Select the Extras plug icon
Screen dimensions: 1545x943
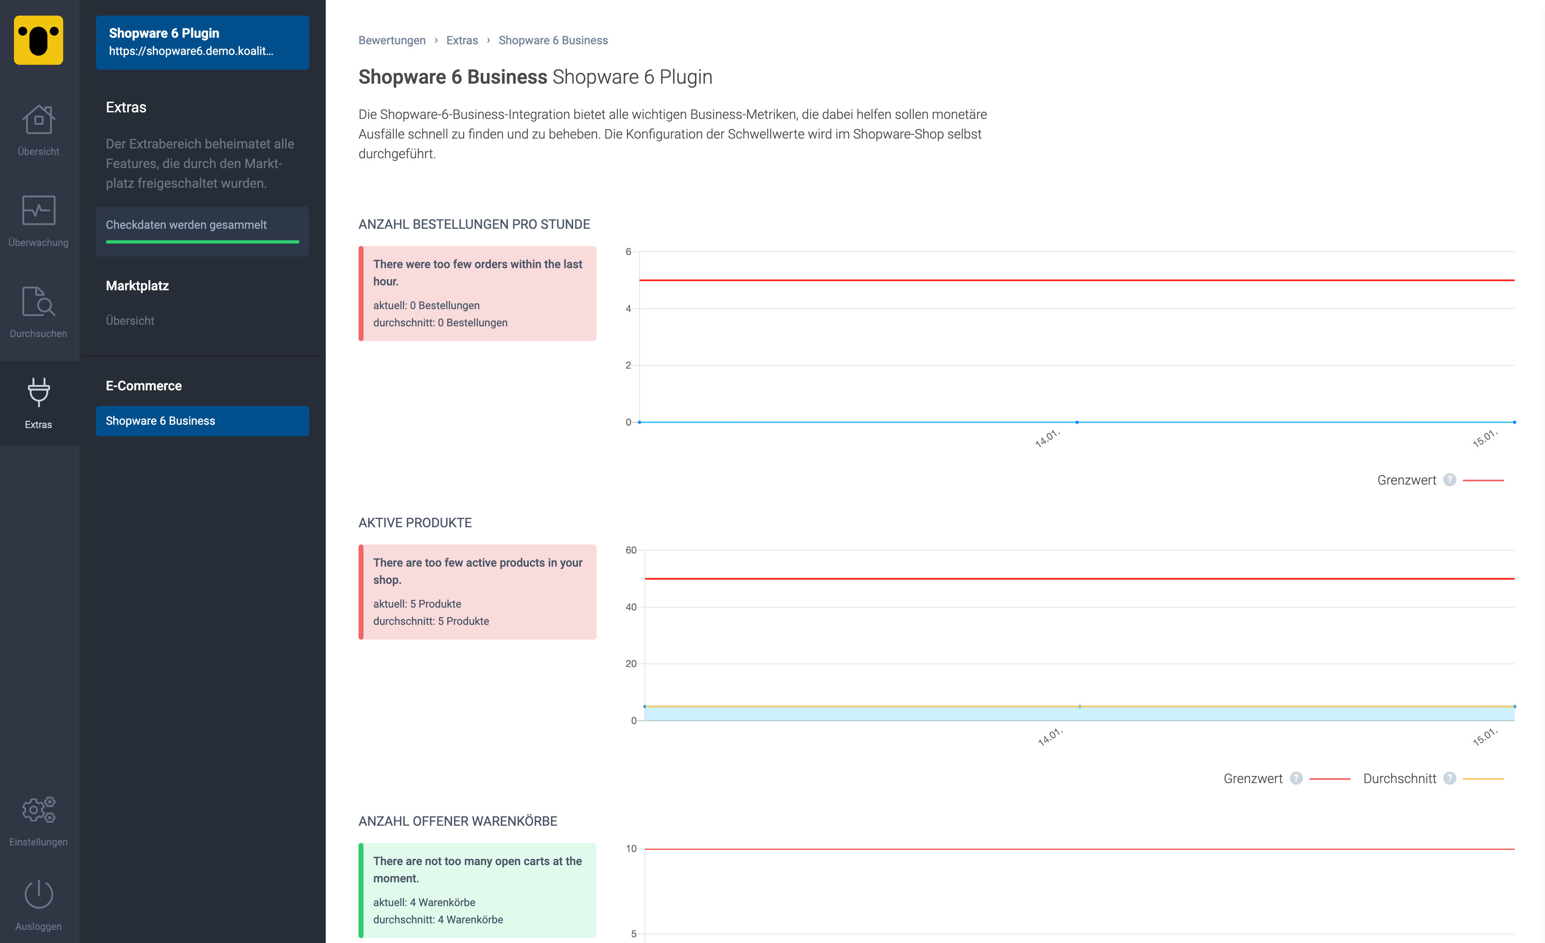[38, 392]
